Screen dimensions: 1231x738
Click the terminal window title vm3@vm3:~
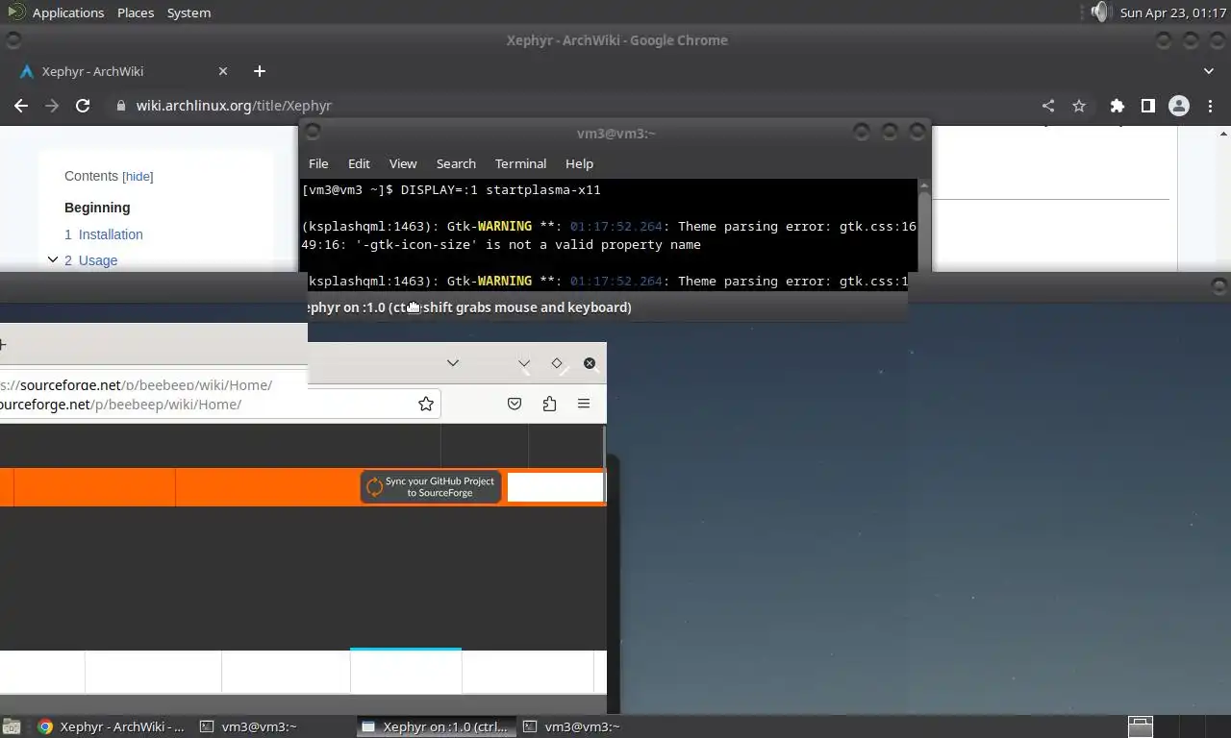(616, 133)
